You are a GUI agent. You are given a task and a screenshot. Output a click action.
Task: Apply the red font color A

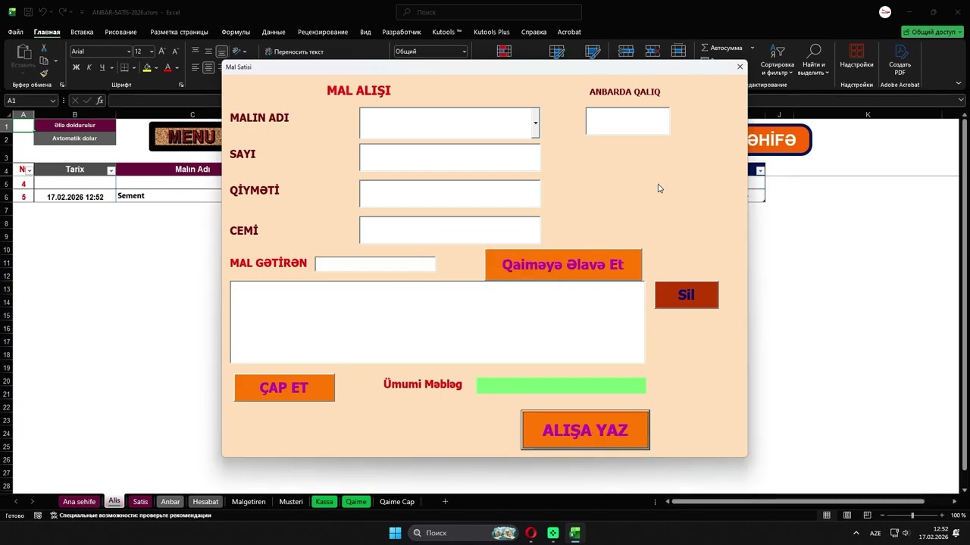click(x=167, y=67)
